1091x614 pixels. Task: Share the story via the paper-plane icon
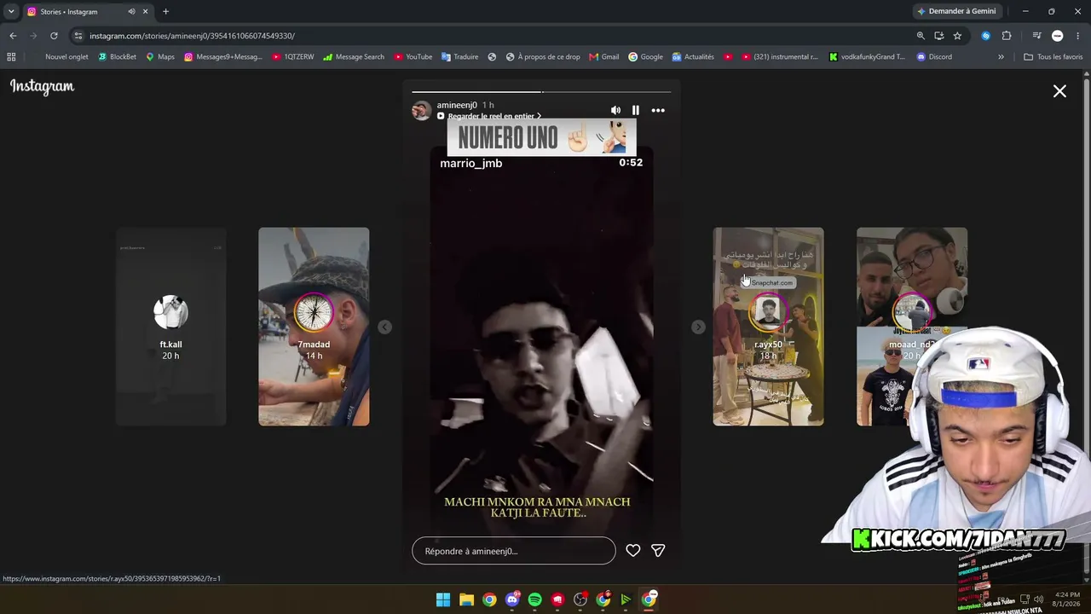tap(658, 551)
